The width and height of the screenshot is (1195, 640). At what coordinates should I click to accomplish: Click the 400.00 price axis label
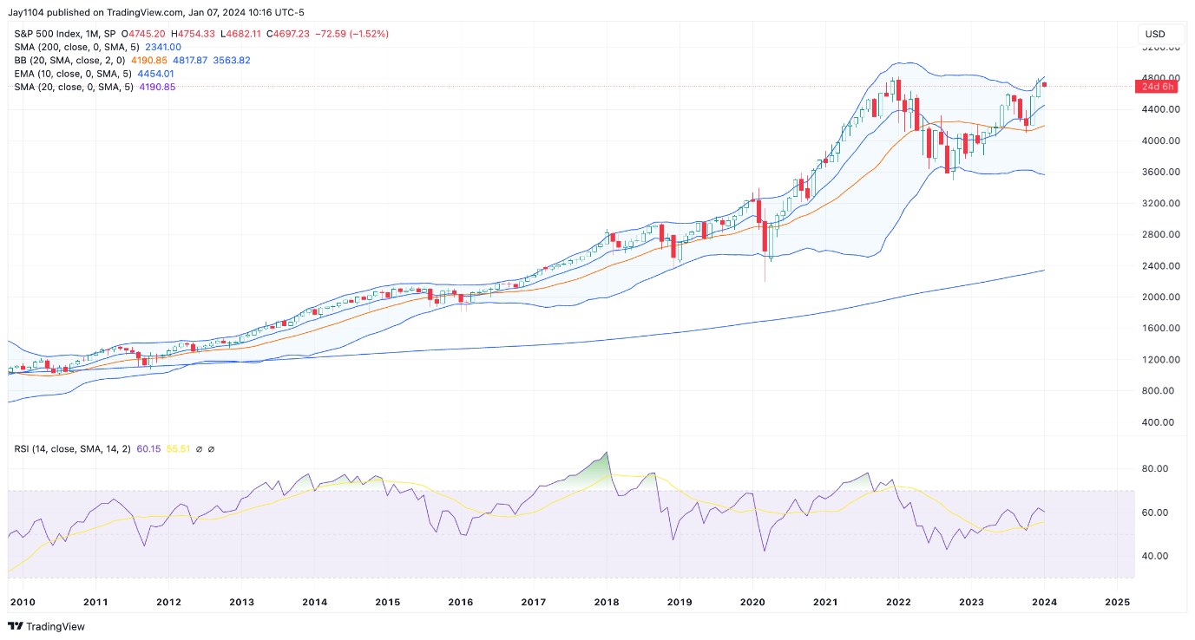click(1158, 421)
